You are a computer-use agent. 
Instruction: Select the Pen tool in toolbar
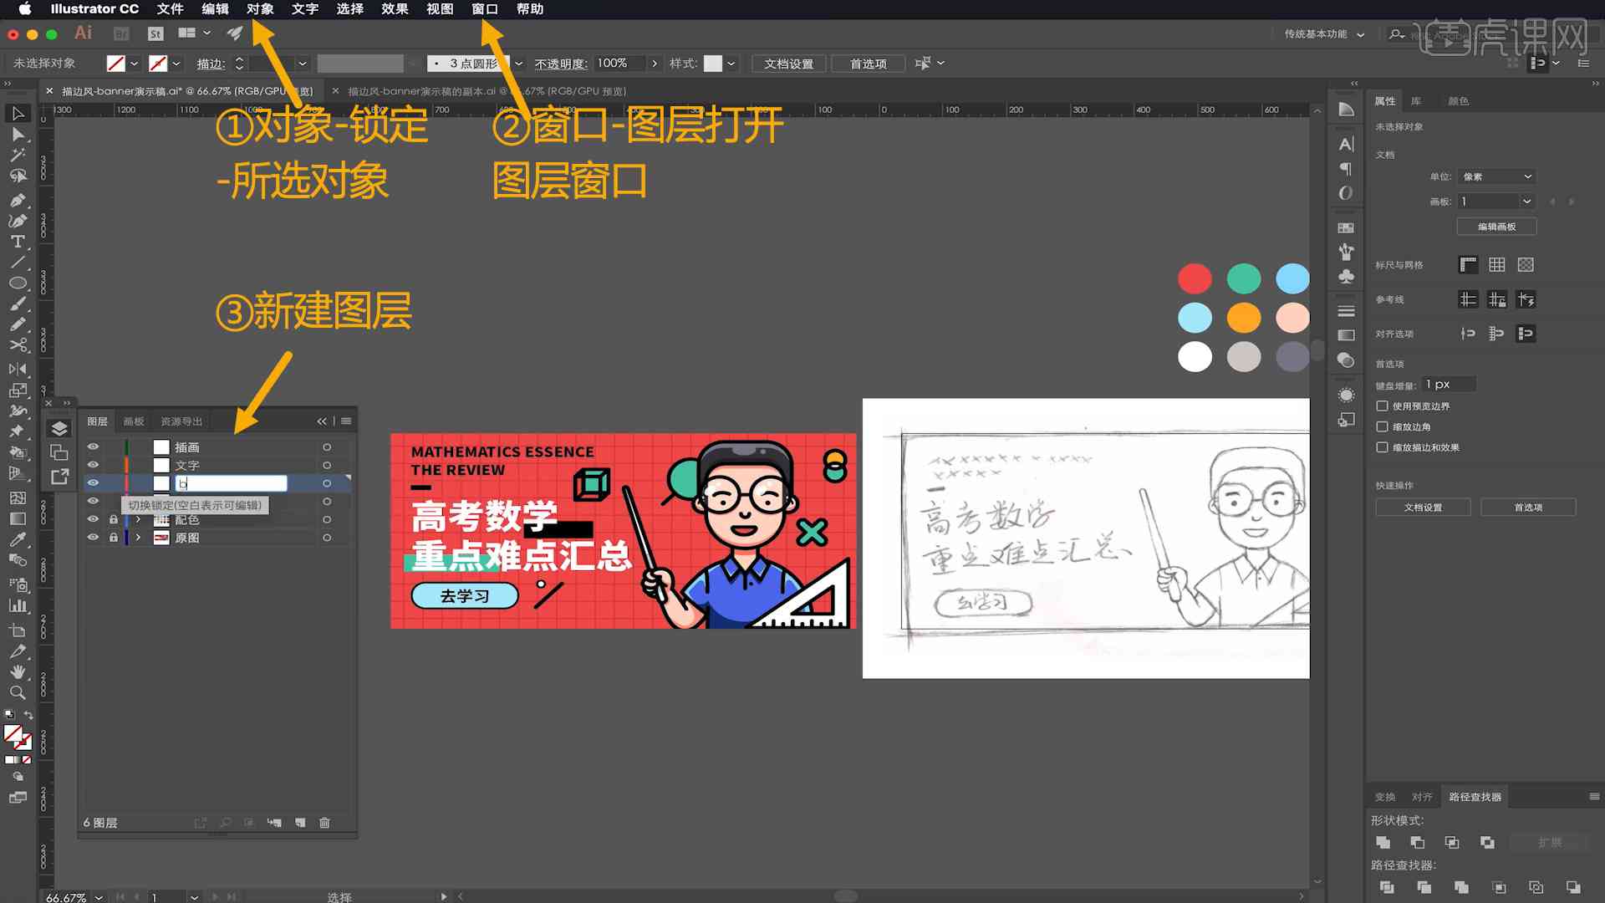(x=17, y=197)
